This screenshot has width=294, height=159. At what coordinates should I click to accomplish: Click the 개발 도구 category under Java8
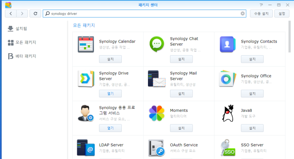(248, 116)
